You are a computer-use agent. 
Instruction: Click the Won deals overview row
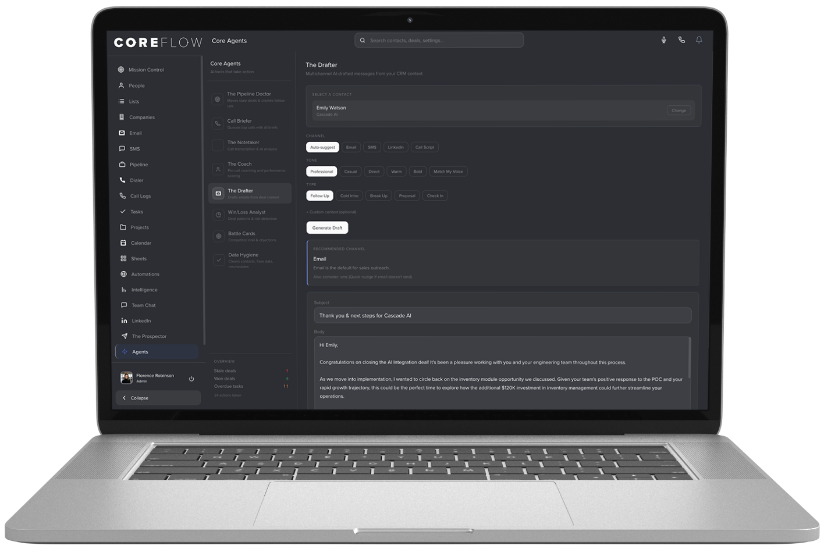click(x=251, y=379)
